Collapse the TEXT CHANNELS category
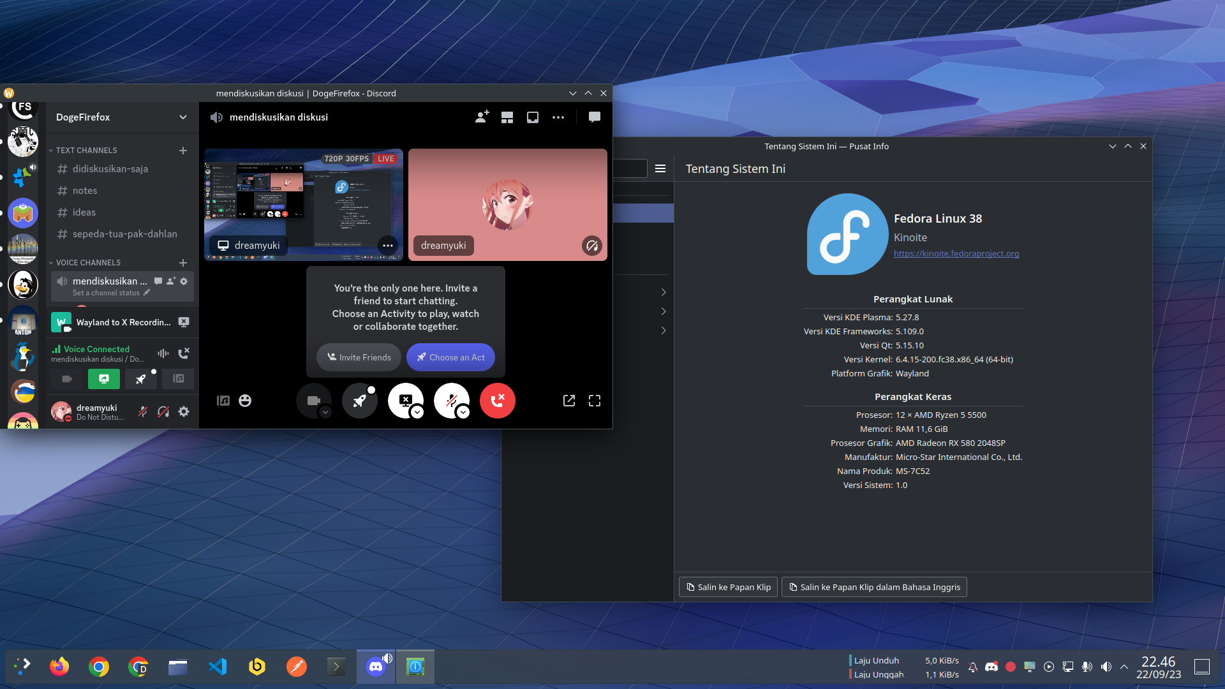The height and width of the screenshot is (689, 1225). click(86, 151)
